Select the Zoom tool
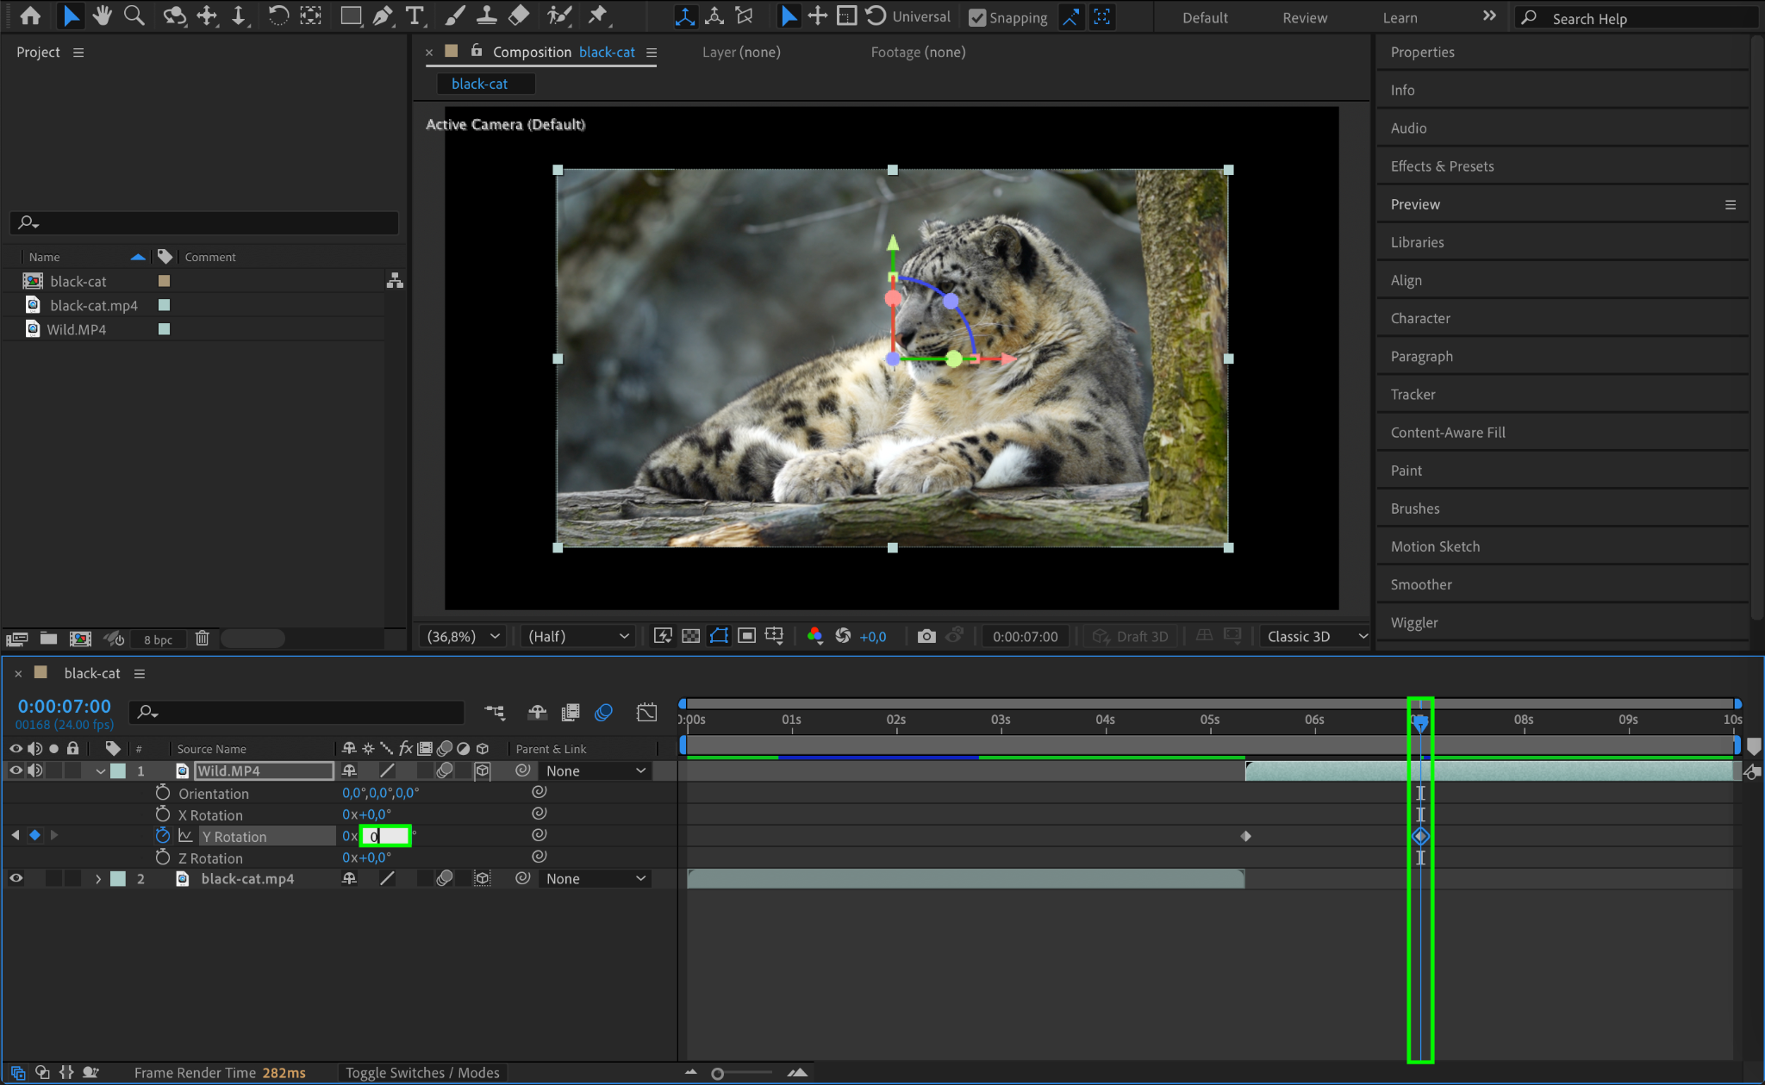 coord(134,16)
